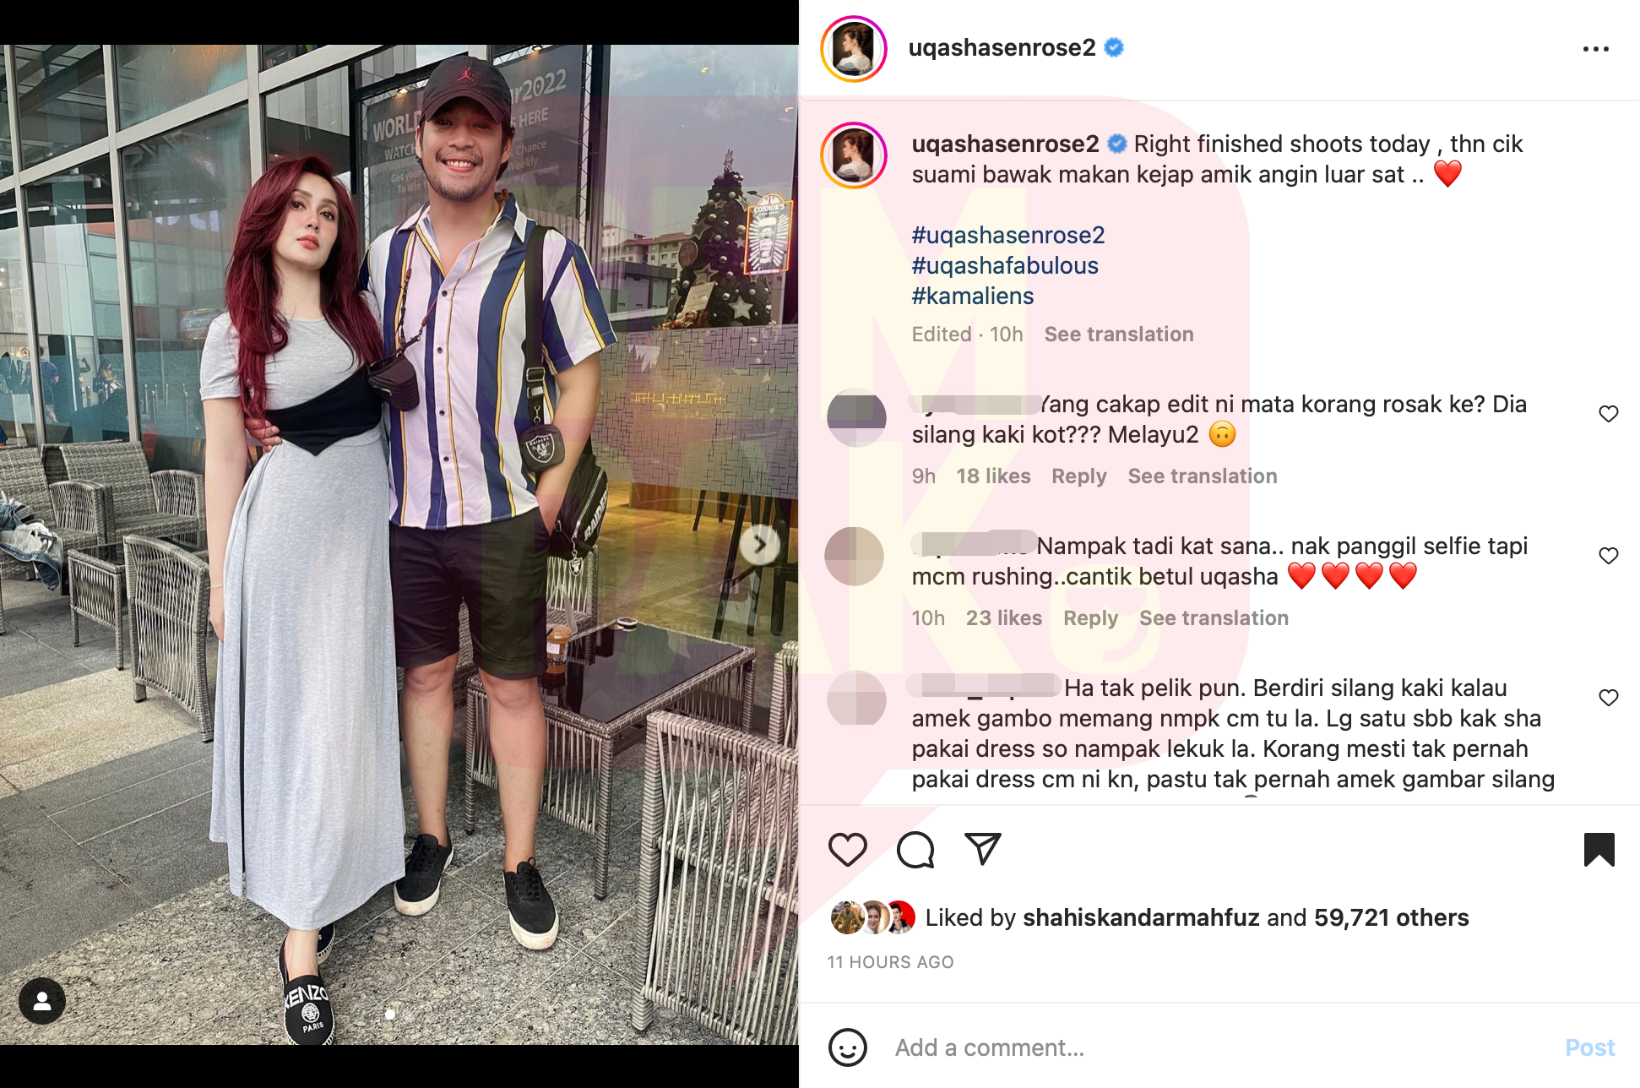
Task: Show tagged people on the photo
Action: 42,1001
